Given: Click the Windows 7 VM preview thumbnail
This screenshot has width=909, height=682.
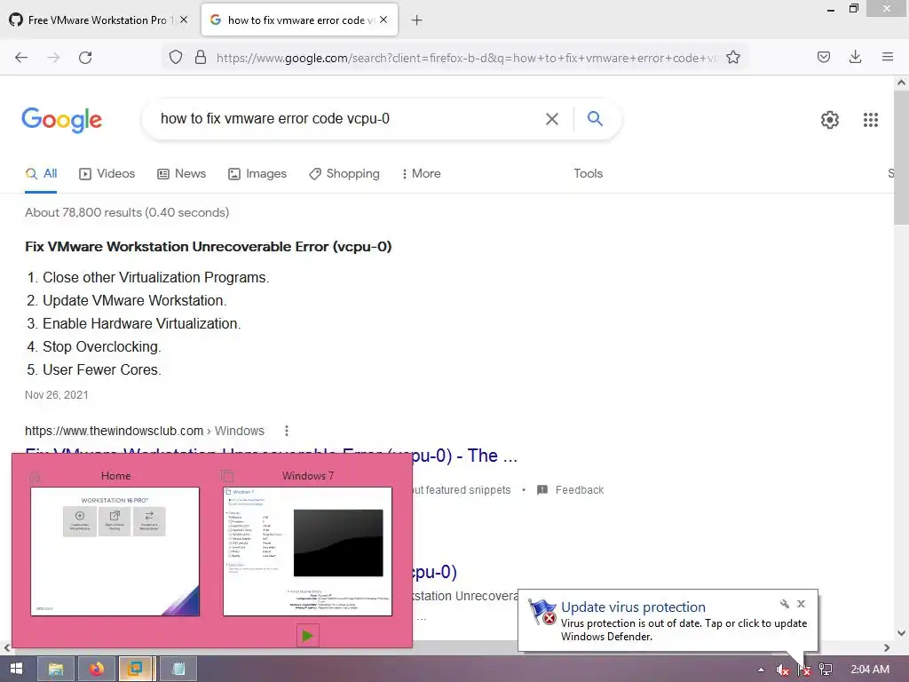Looking at the screenshot, I should tap(307, 551).
